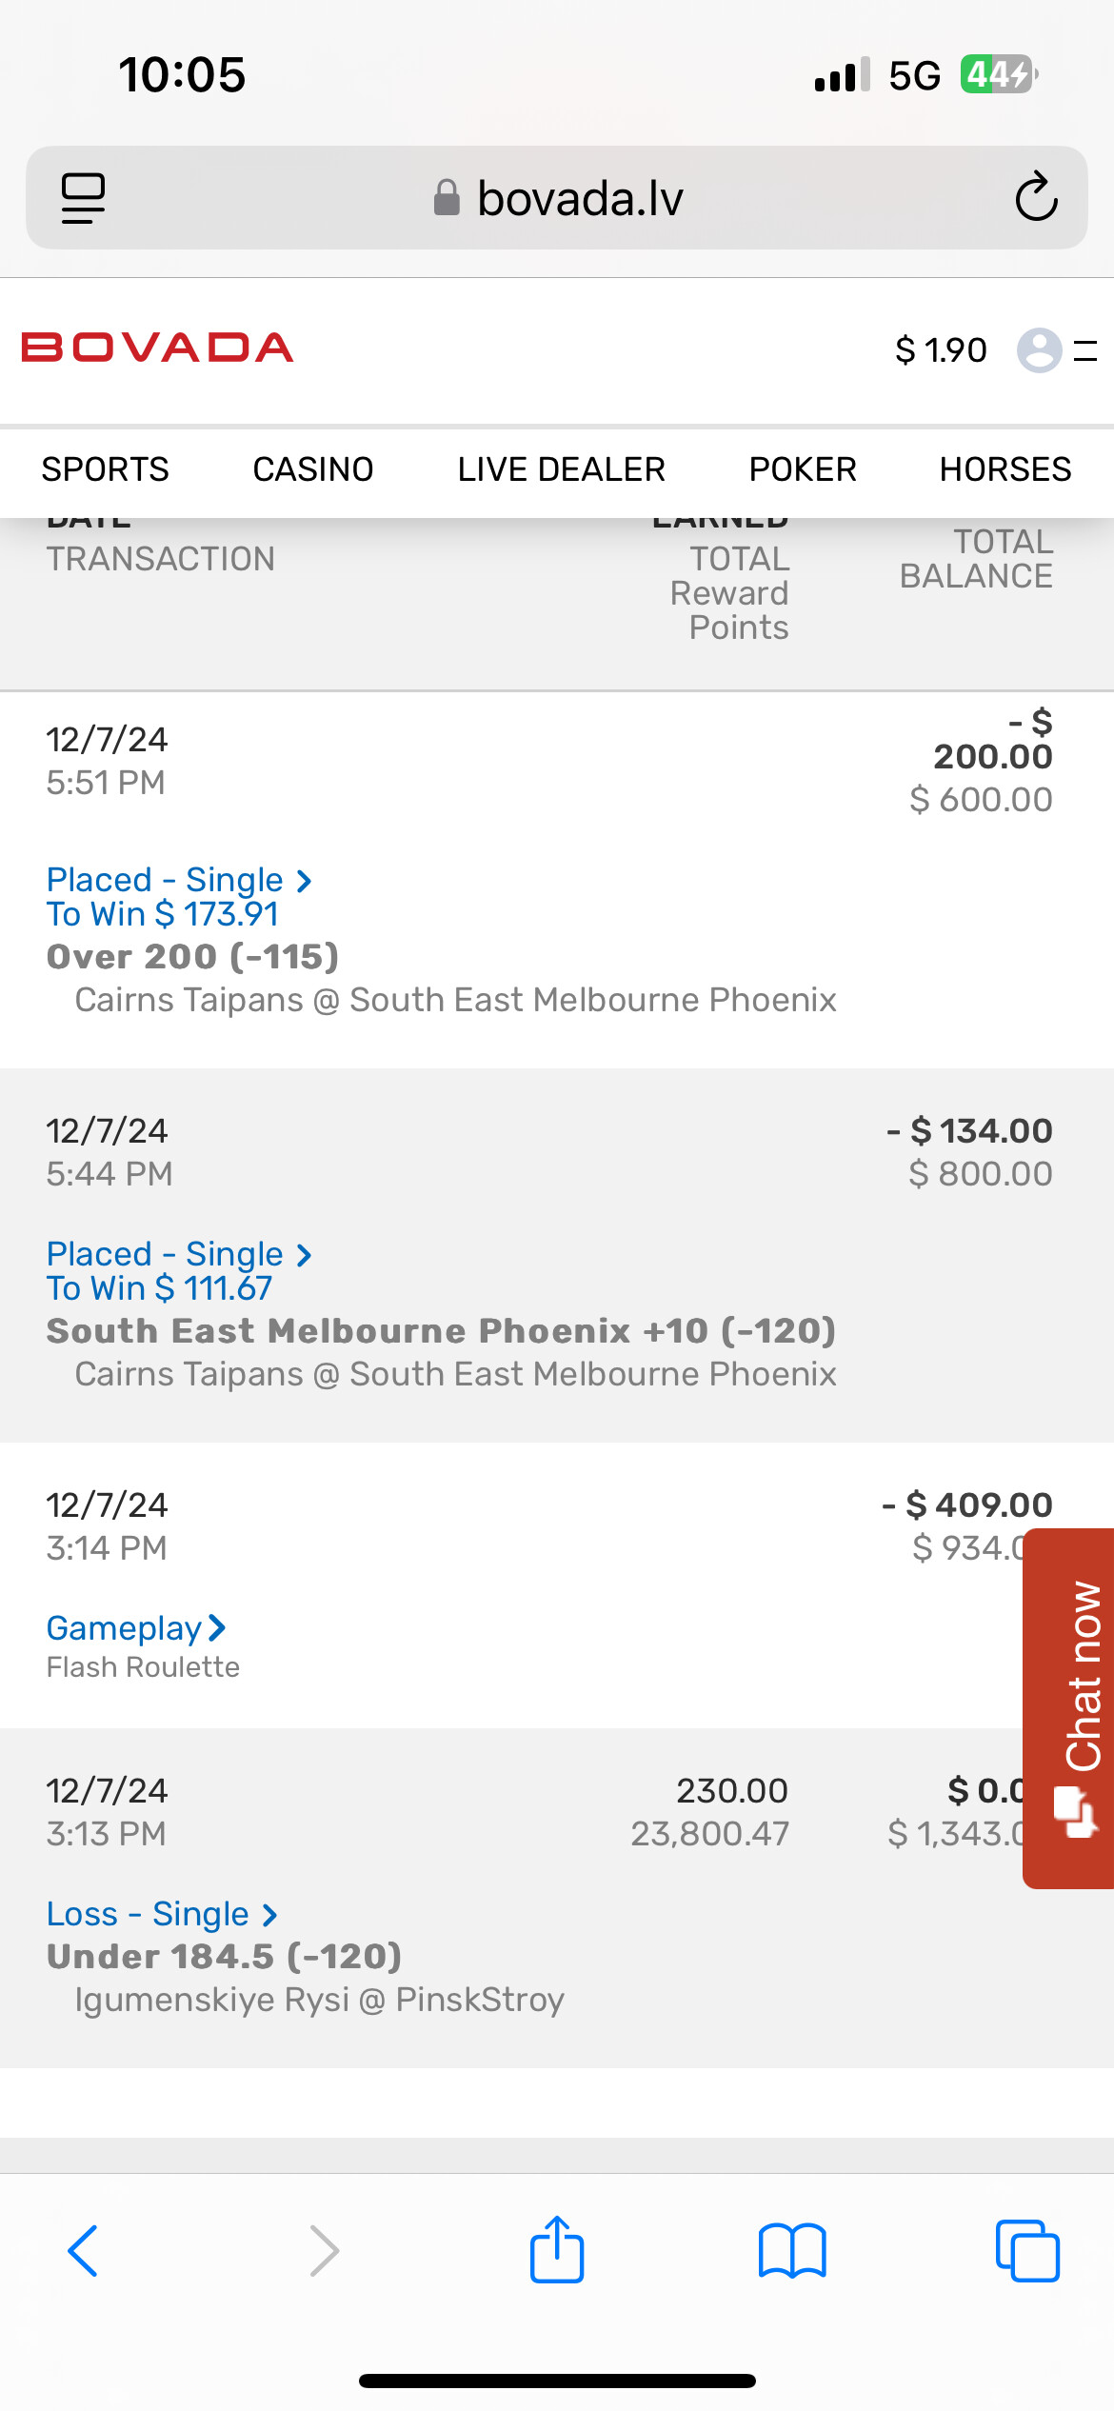
Task: Tap the Safari forward arrow
Action: point(324,2251)
